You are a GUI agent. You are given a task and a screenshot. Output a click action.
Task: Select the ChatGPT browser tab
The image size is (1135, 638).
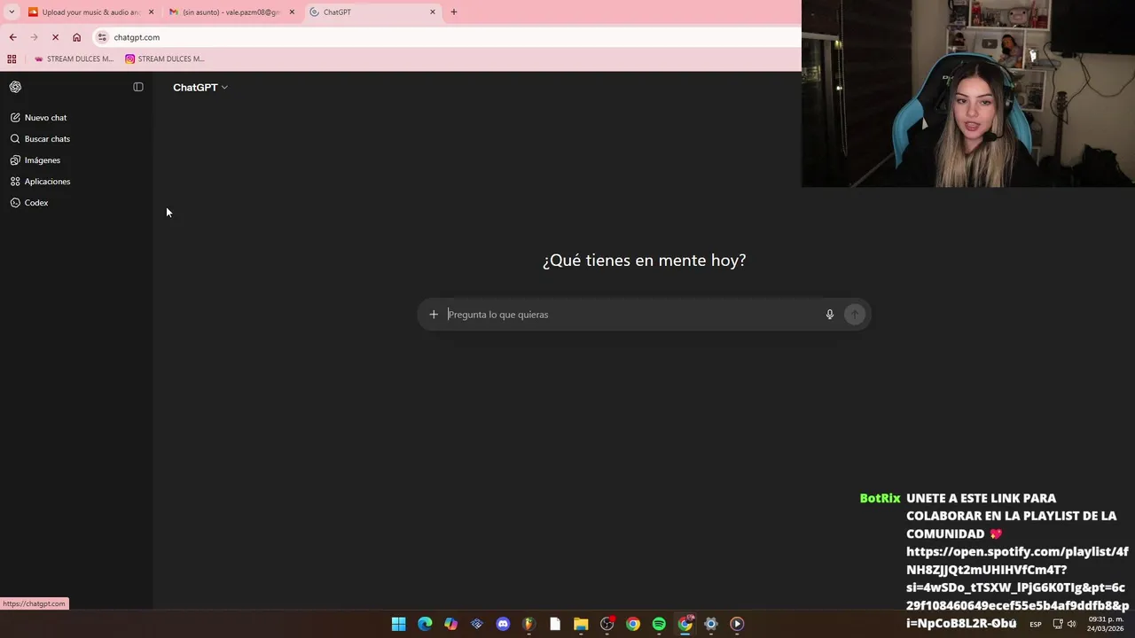pyautogui.click(x=372, y=12)
